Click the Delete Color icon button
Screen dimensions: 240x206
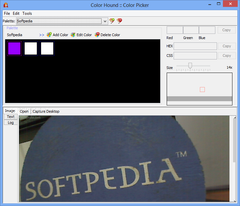tap(107, 35)
